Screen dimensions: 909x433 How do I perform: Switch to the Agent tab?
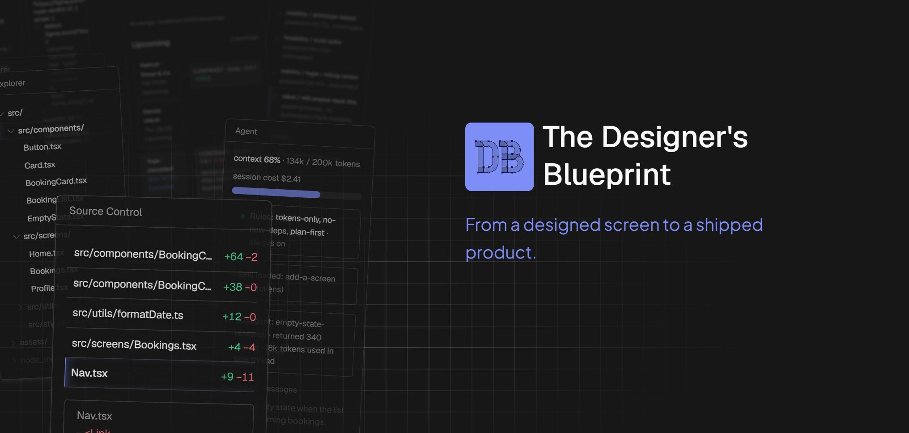click(246, 131)
